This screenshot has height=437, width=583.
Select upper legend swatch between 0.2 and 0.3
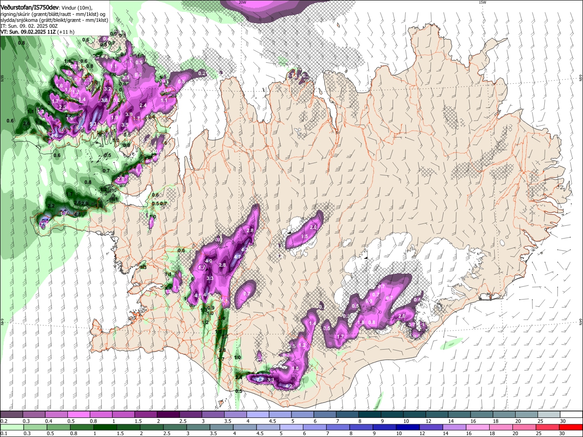[11, 415]
